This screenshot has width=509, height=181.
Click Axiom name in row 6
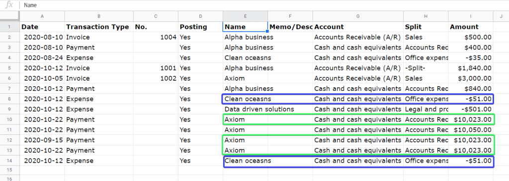(246, 78)
